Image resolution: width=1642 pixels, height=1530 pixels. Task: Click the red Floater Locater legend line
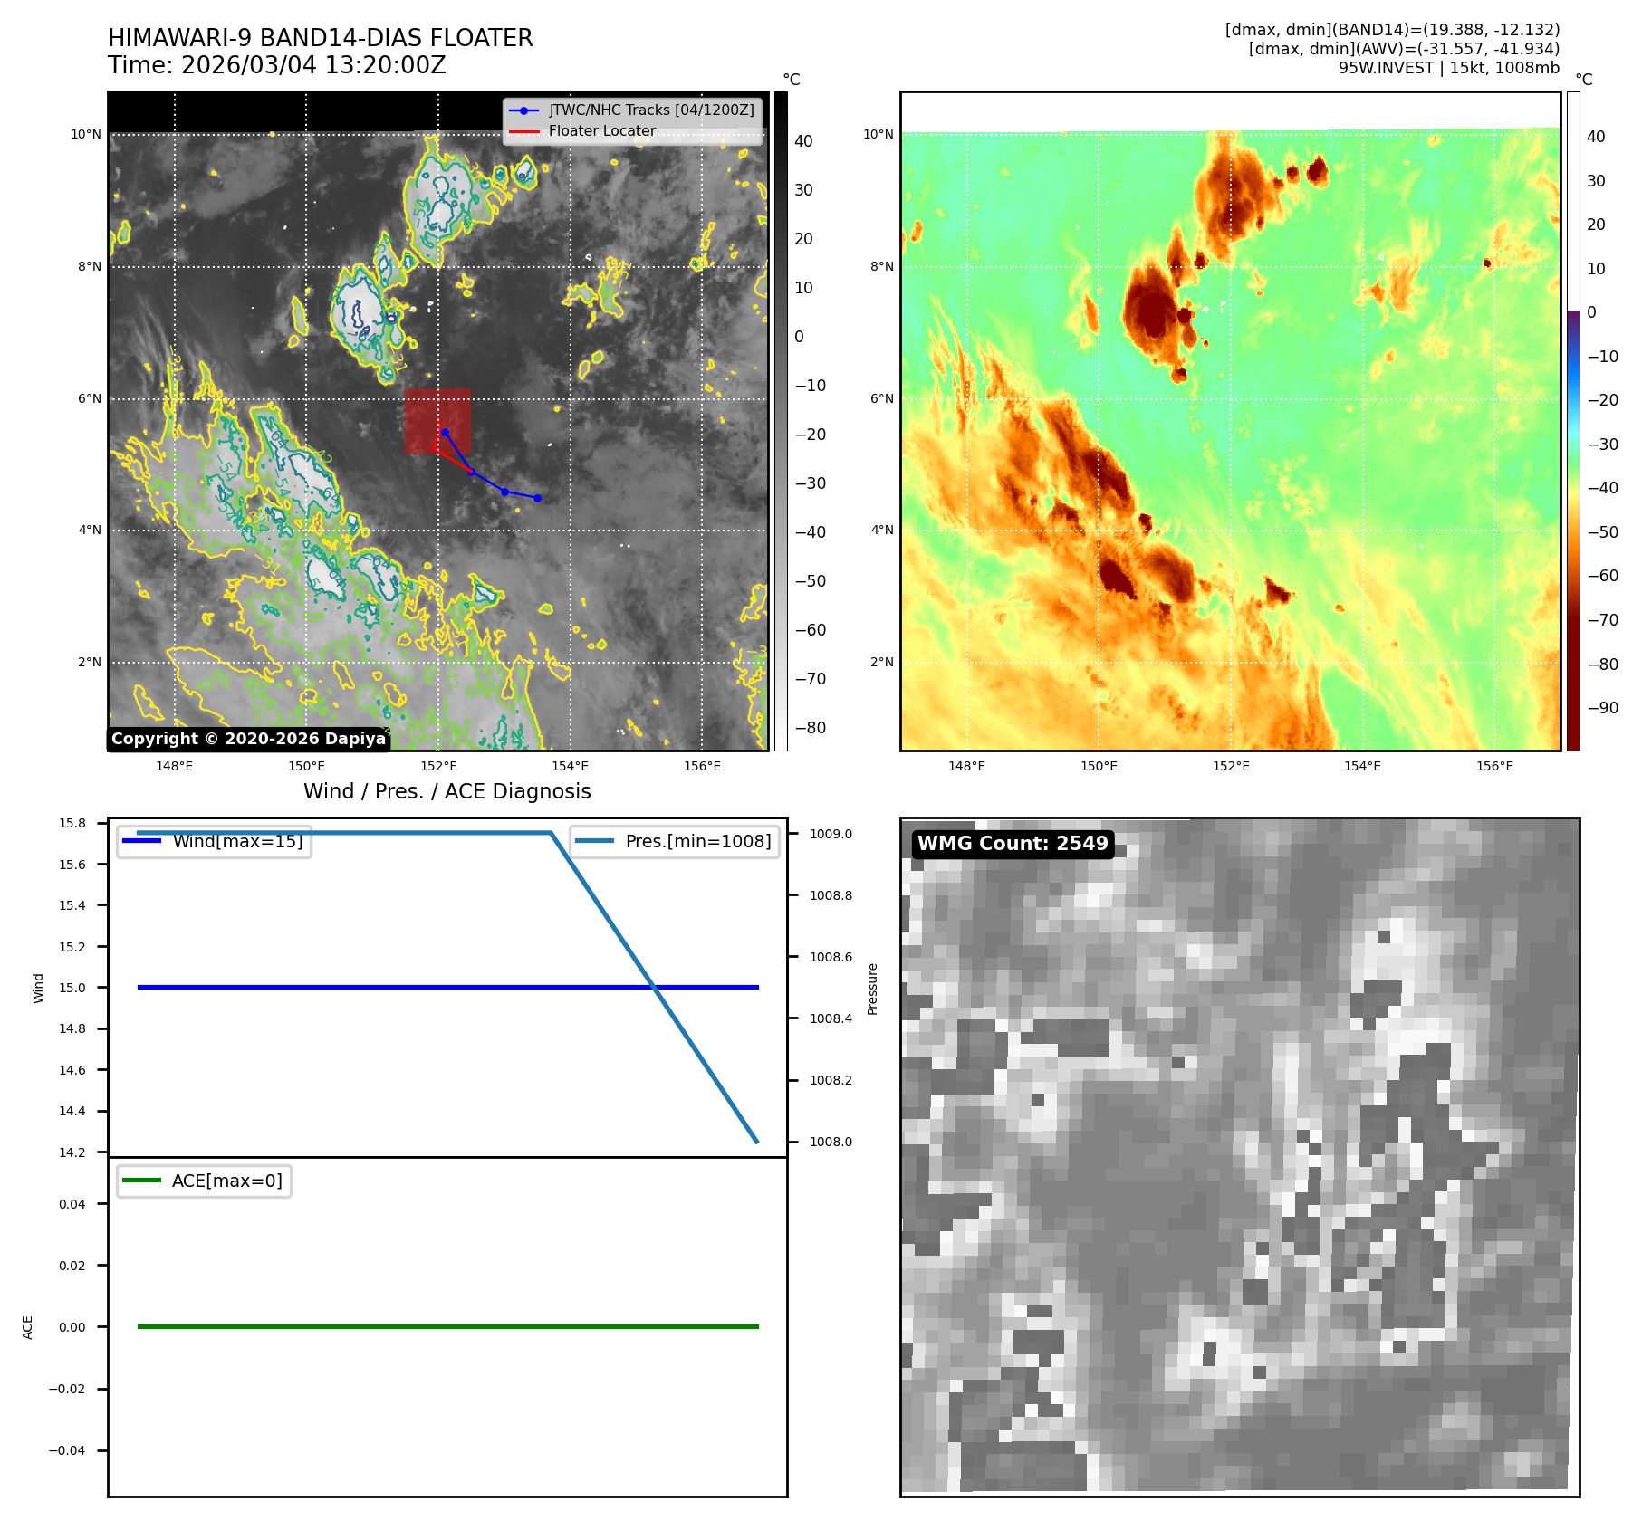pos(523,131)
